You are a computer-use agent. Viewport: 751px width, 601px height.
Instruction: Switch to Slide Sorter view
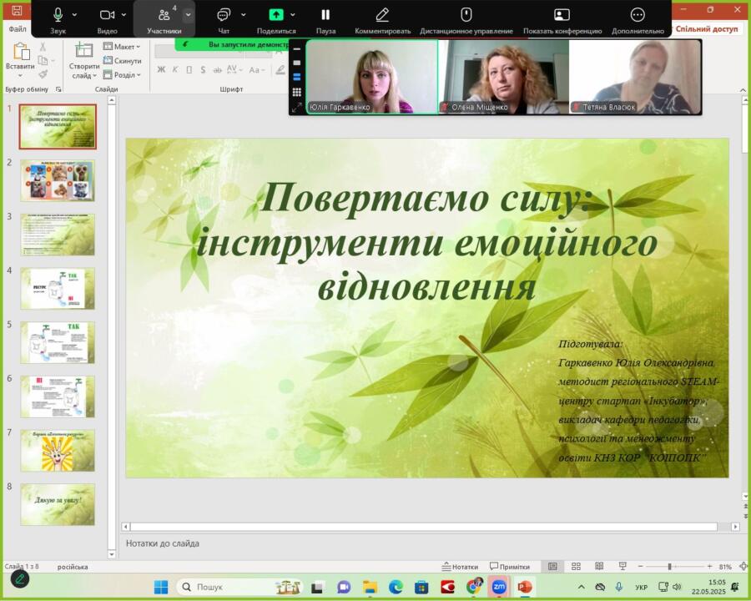[576, 567]
